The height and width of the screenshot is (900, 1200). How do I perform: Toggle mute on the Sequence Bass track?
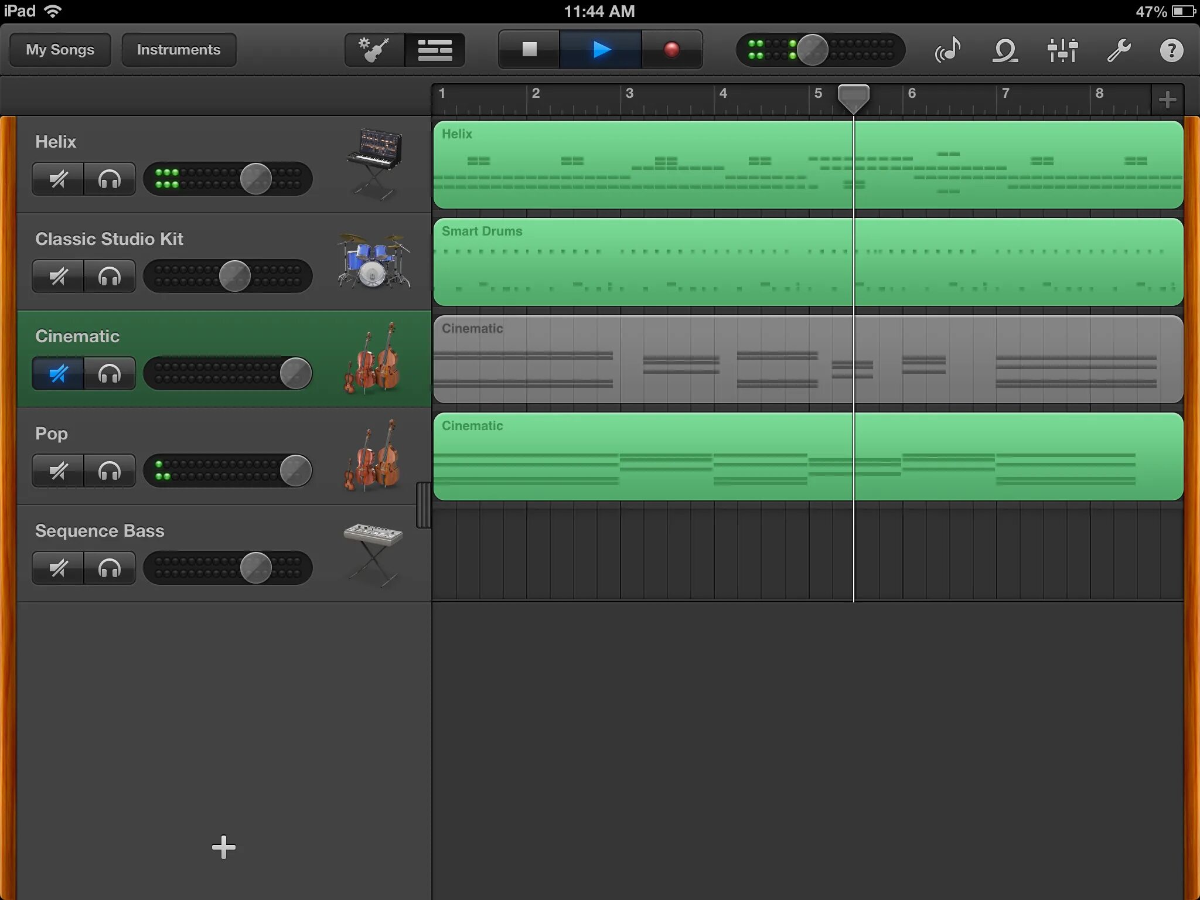click(57, 568)
